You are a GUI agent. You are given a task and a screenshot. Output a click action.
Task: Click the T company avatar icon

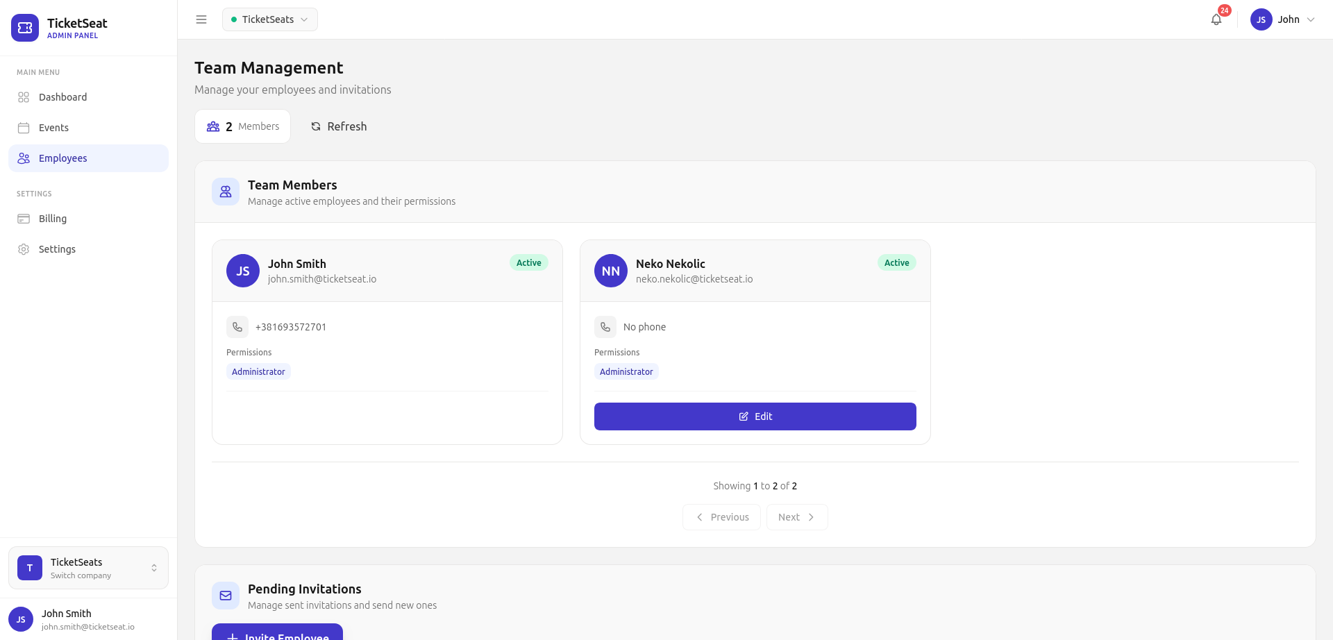pos(30,568)
